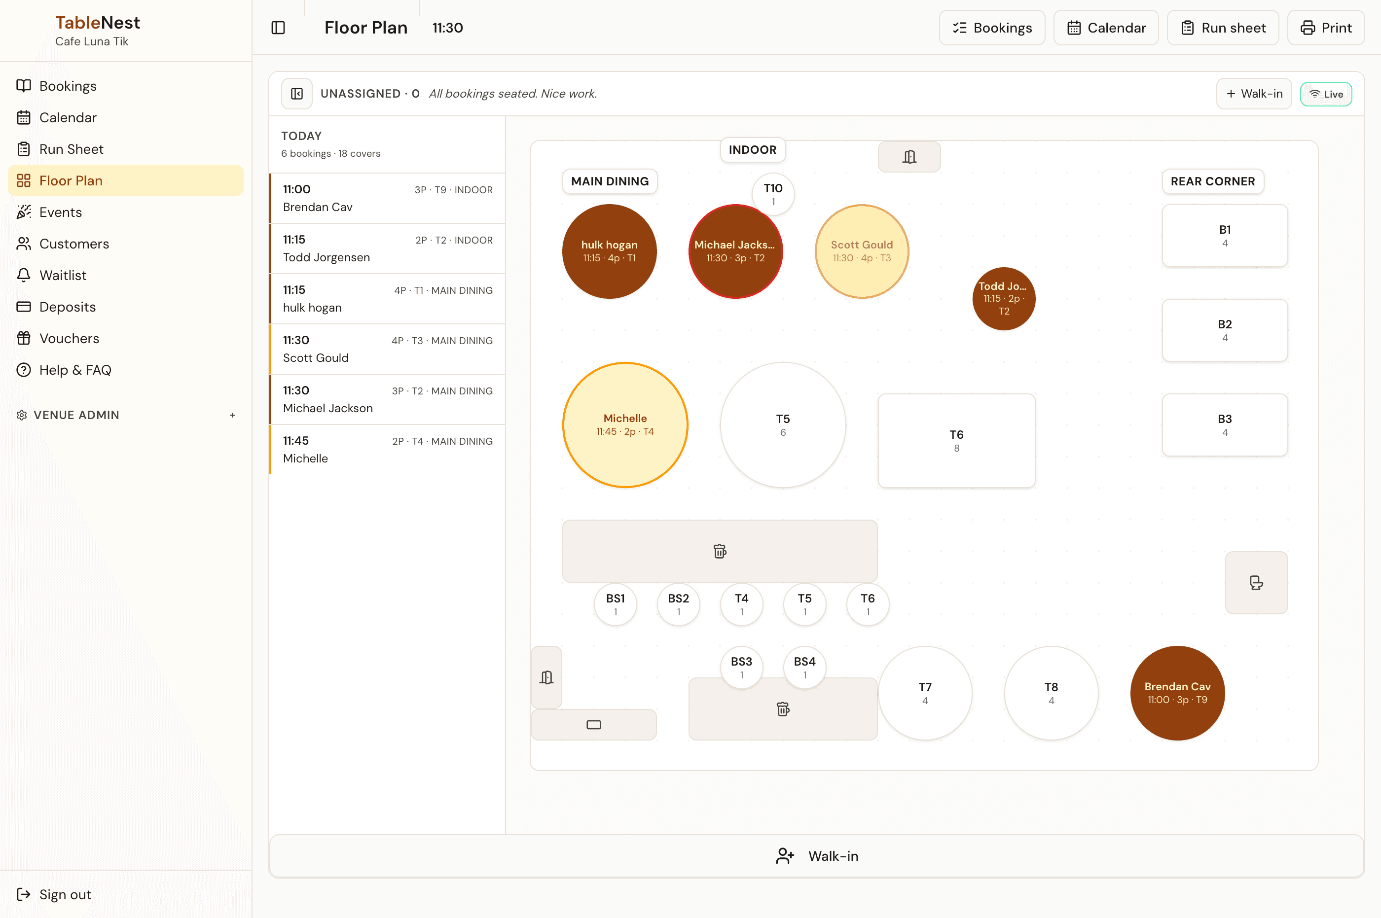Select round table T8
The image size is (1381, 918).
pos(1051,693)
